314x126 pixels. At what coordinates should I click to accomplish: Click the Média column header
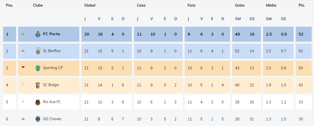click(271, 5)
